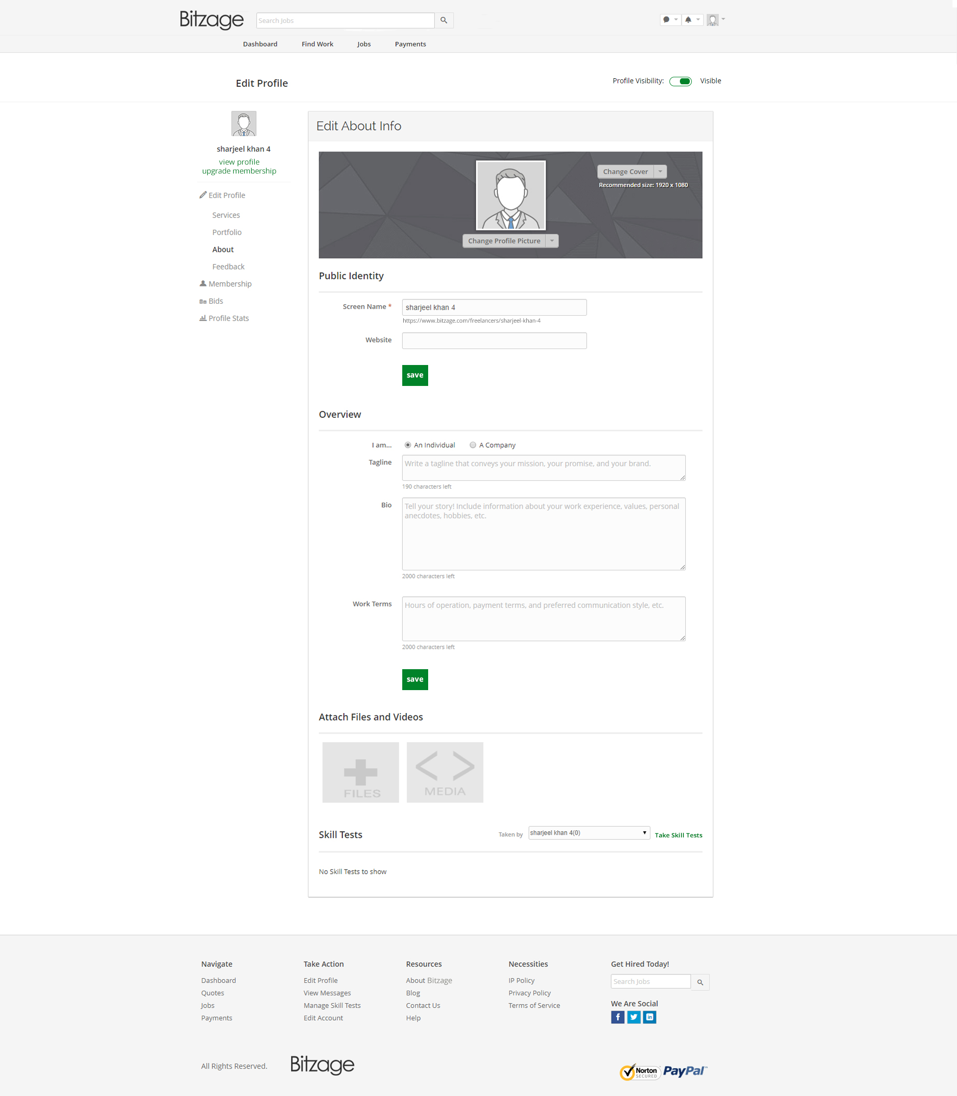This screenshot has width=957, height=1096.
Task: Click Take Skill Tests link
Action: click(678, 835)
